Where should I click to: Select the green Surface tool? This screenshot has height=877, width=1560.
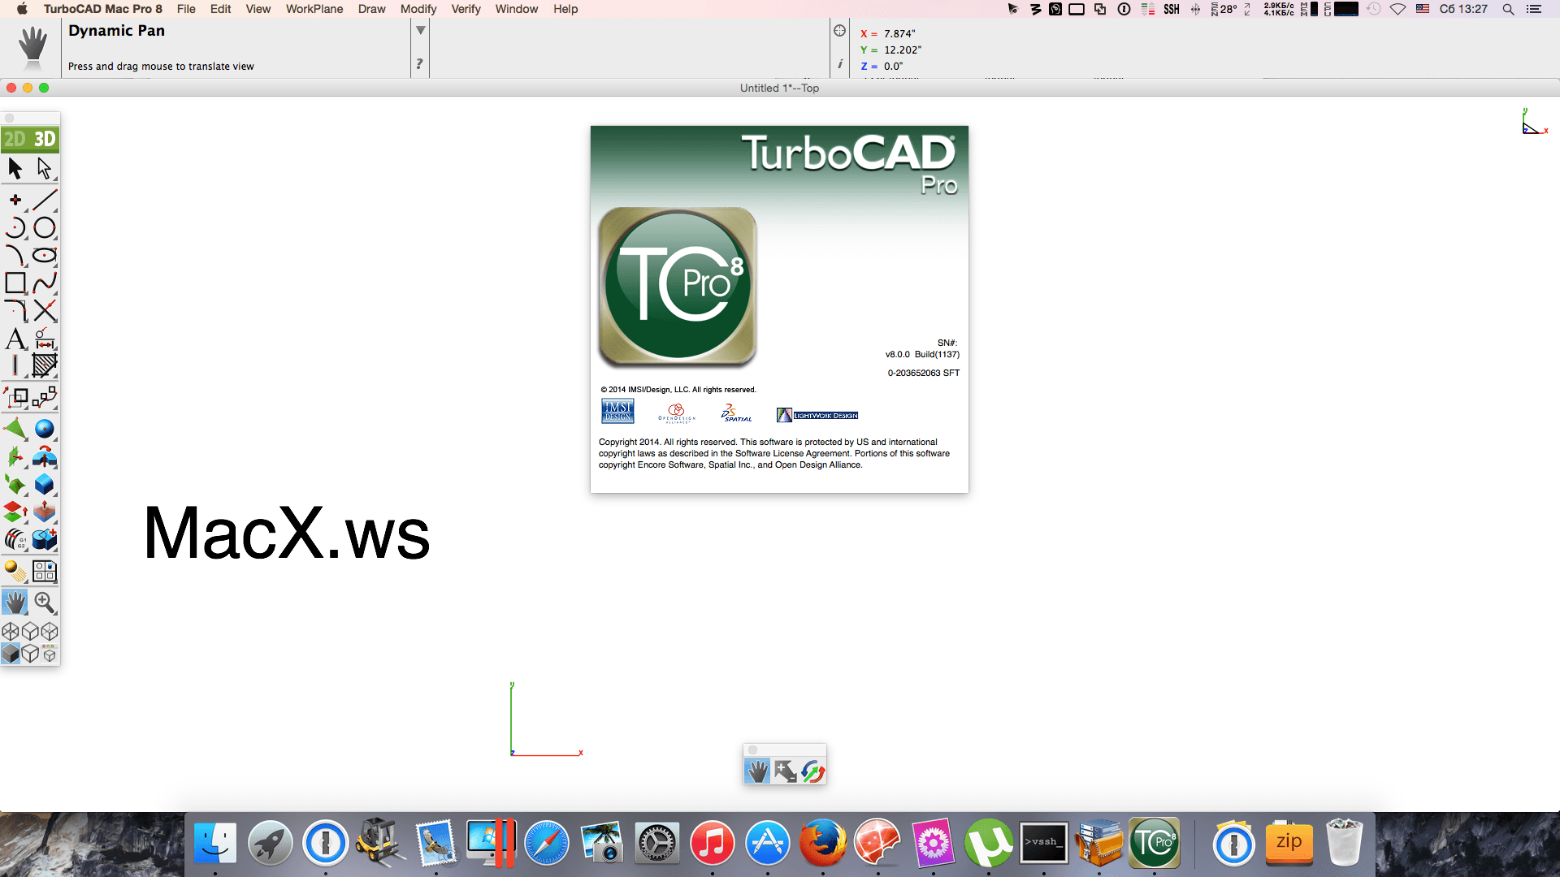point(15,429)
